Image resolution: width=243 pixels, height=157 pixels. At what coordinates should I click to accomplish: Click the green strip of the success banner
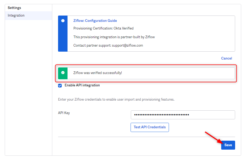pyautogui.click(x=63, y=77)
